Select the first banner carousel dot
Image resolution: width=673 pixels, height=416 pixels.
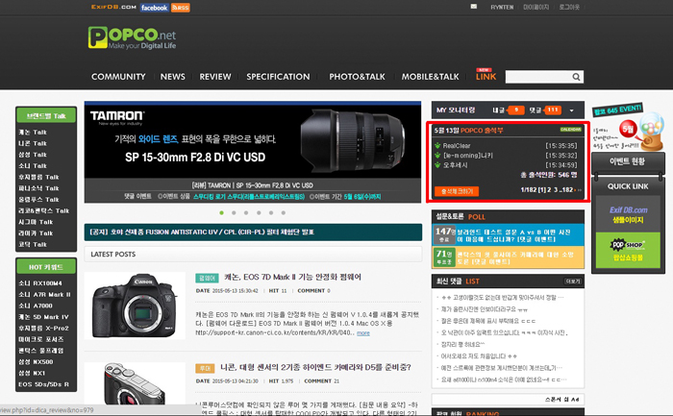coord(220,212)
